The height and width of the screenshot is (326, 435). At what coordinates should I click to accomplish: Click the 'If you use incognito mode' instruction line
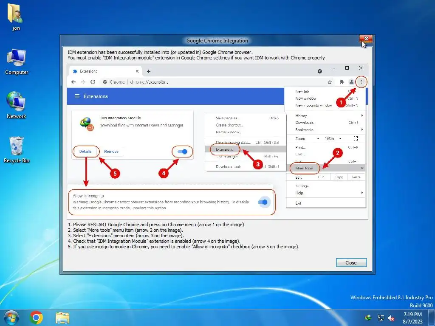point(184,247)
